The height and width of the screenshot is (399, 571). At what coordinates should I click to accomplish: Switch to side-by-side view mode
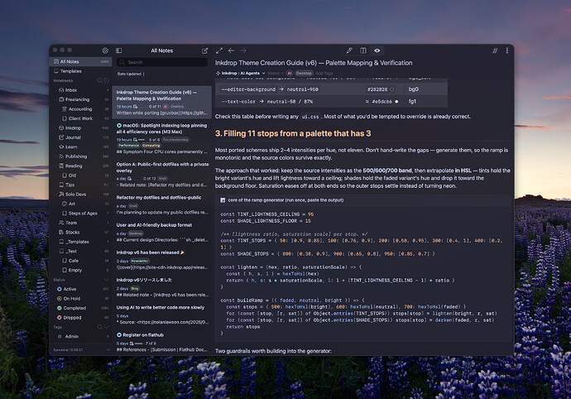coord(363,50)
